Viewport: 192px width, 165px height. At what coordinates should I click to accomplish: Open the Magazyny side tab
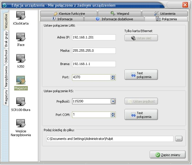[x=6, y=97]
